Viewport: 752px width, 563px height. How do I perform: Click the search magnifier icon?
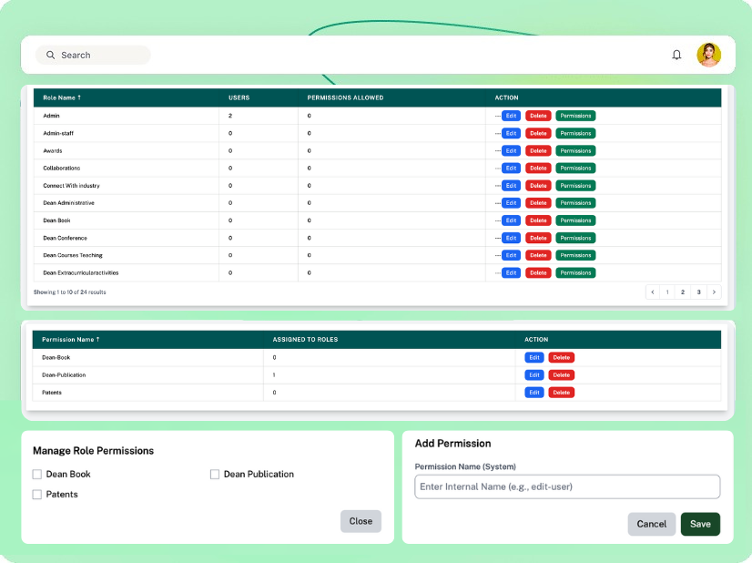[51, 55]
